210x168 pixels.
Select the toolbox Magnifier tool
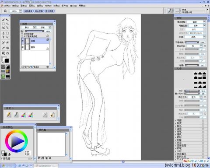(3, 53)
